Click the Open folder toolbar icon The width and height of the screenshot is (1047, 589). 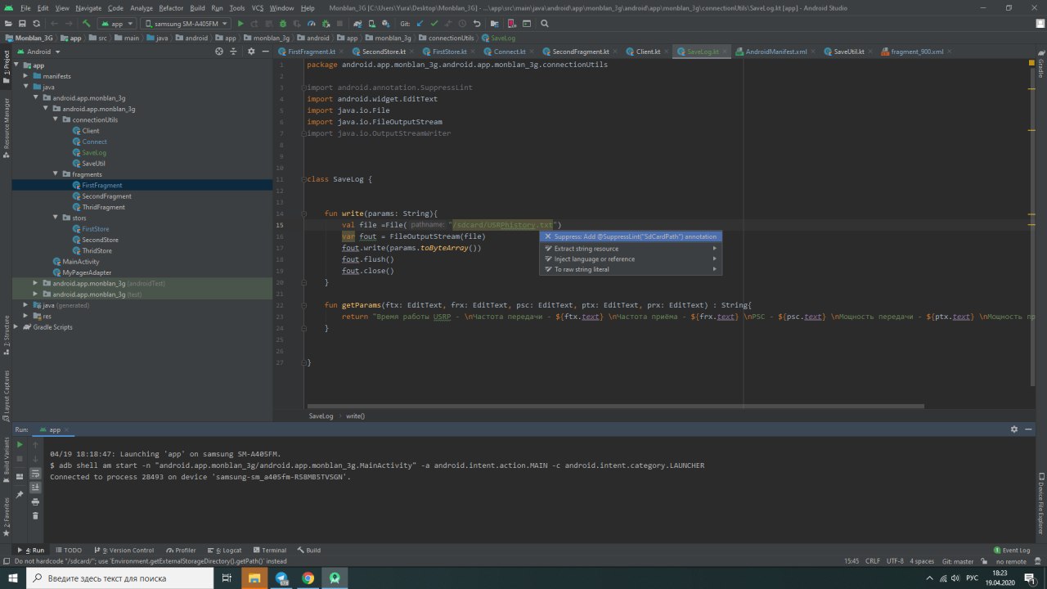[8, 24]
